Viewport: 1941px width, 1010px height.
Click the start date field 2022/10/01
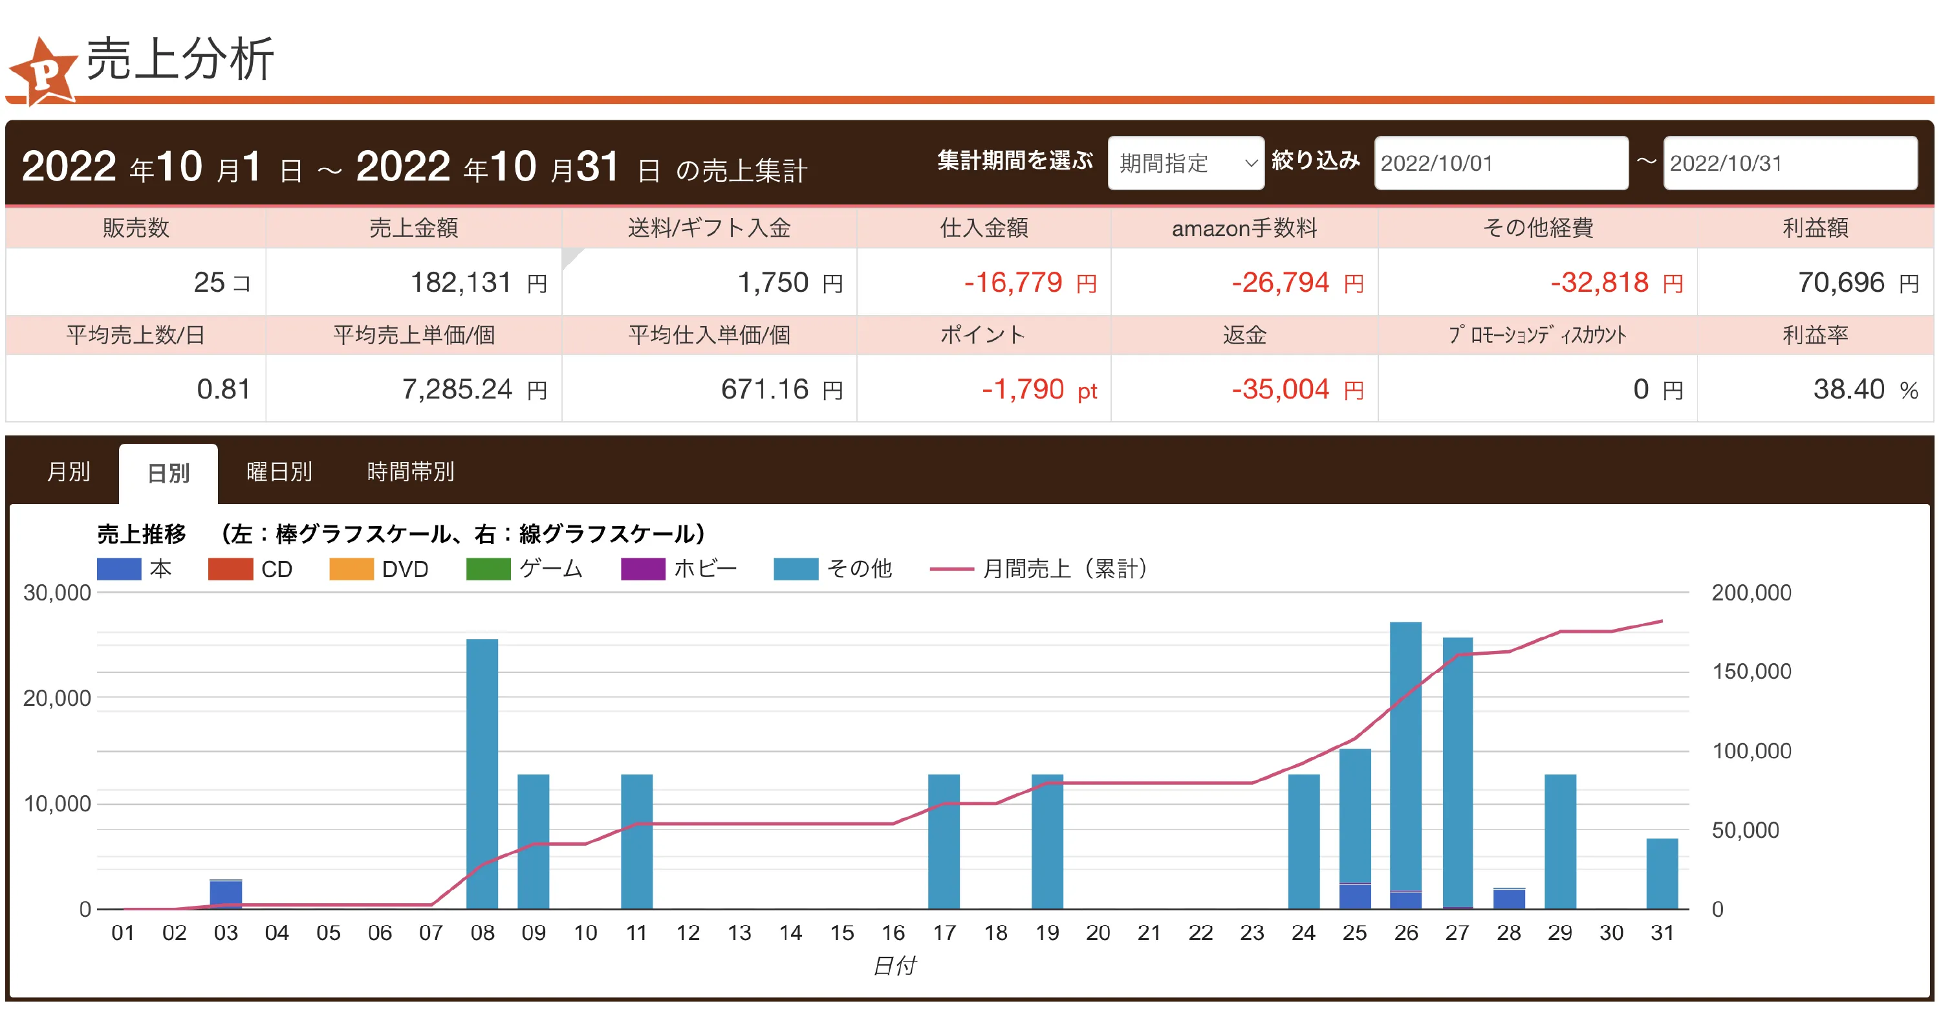[x=1501, y=163]
